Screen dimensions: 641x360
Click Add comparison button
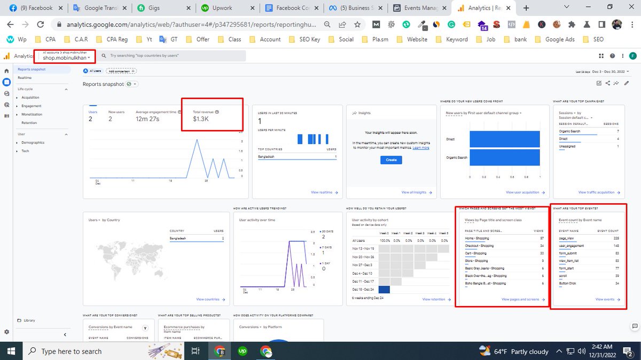tap(121, 71)
